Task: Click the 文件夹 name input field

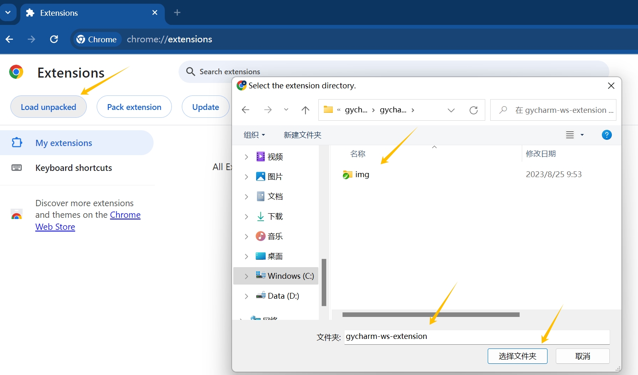Action: (x=477, y=337)
